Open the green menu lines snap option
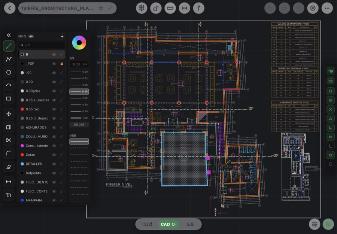The image size is (337, 234). (331, 81)
